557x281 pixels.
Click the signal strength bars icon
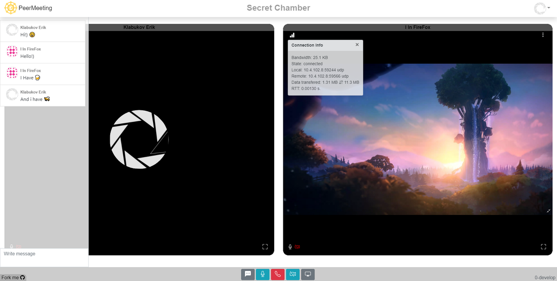point(292,35)
